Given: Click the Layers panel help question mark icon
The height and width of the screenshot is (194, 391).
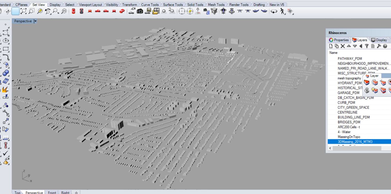Looking at the screenshot, I should [385, 46].
